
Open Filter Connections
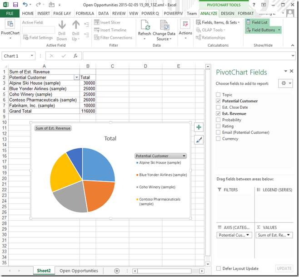pyautogui.click(x=113, y=38)
